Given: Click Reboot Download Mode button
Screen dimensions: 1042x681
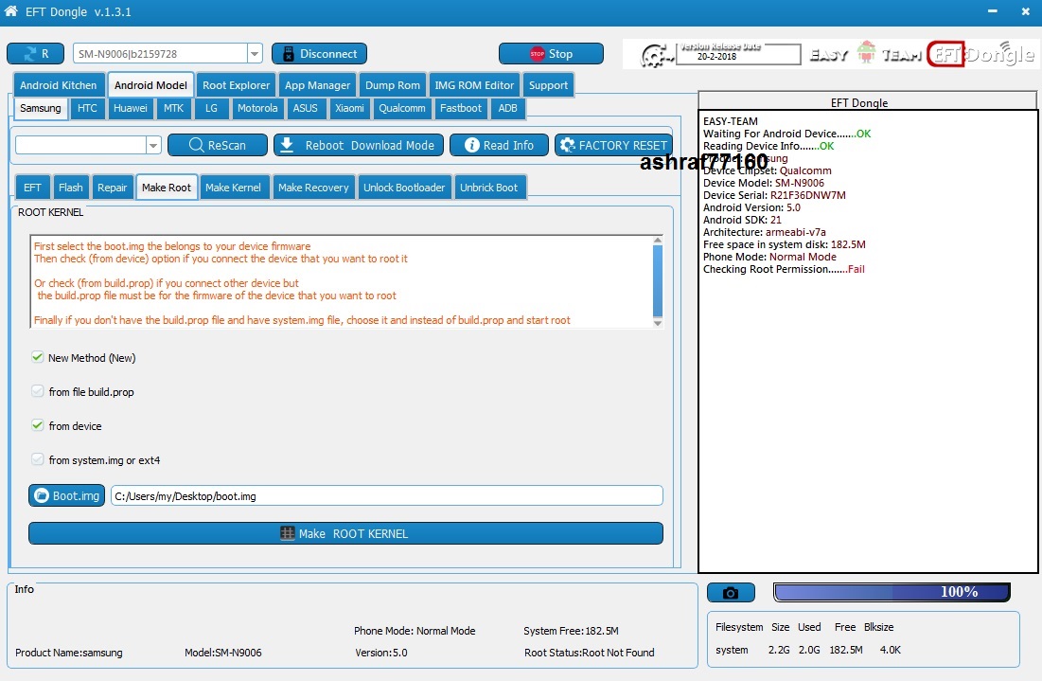Looking at the screenshot, I should point(358,145).
